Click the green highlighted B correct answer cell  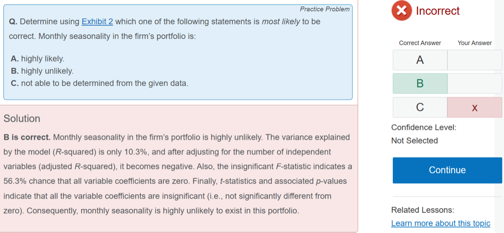click(420, 84)
